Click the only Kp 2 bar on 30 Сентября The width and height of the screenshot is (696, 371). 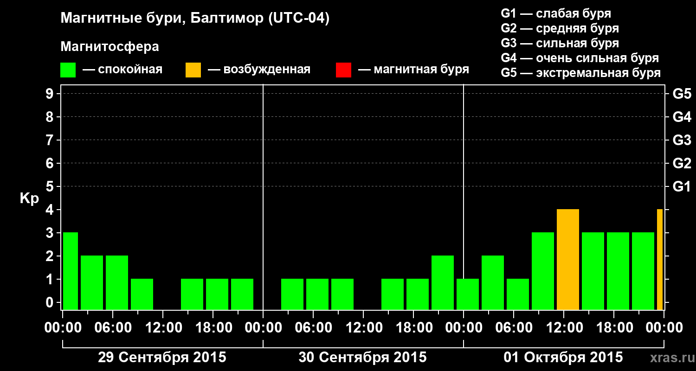point(443,283)
